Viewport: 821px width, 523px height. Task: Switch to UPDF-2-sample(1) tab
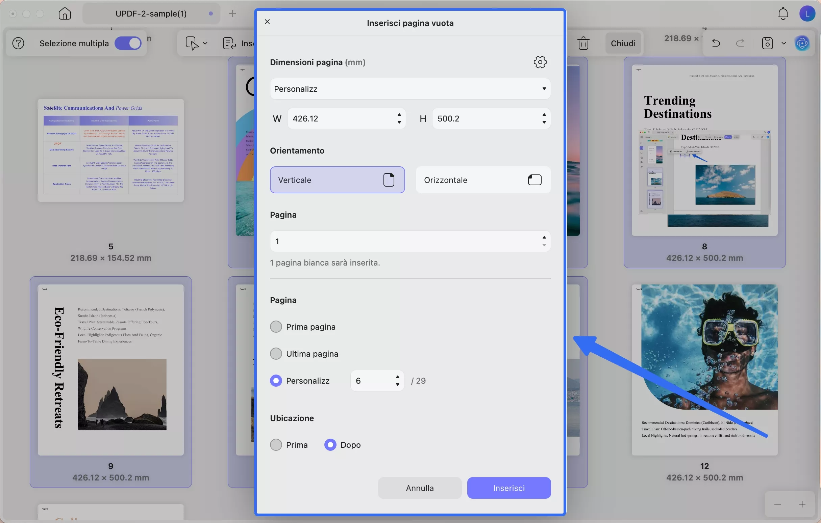151,13
